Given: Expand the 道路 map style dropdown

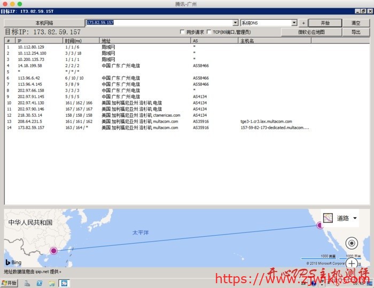Looking at the screenshot, I should 355,218.
